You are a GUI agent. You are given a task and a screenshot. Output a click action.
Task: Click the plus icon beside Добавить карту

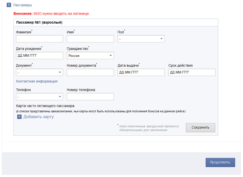click(x=20, y=117)
